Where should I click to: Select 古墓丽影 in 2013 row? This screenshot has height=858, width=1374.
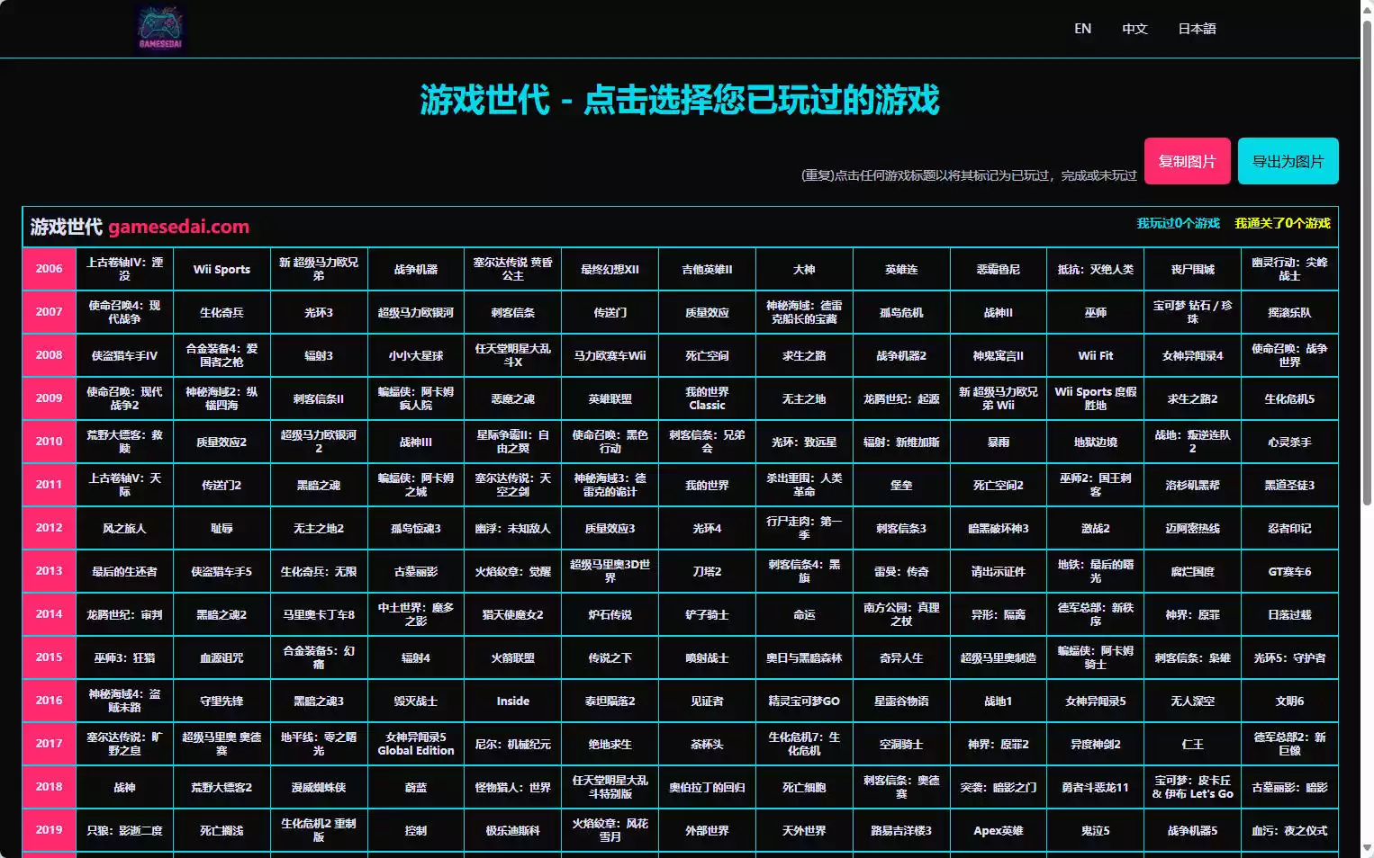(416, 571)
